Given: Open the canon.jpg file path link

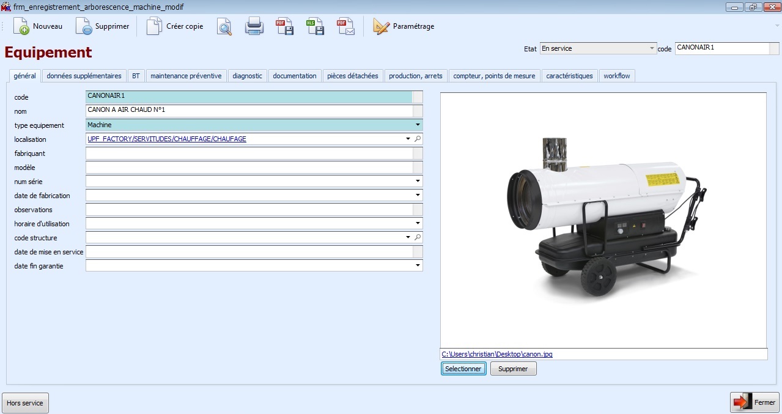Looking at the screenshot, I should pos(497,354).
